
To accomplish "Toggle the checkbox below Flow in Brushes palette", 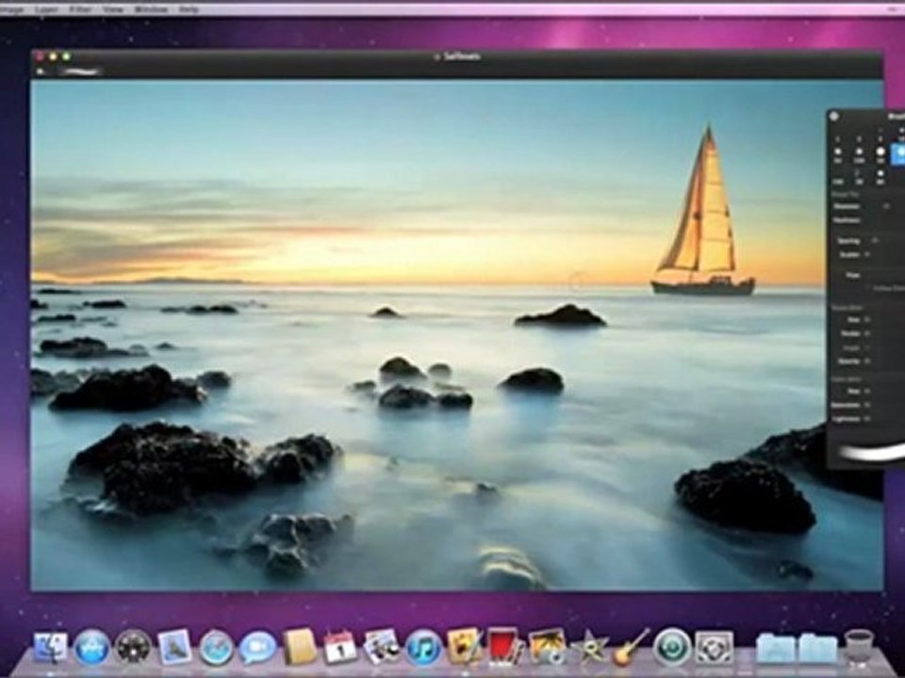I will (867, 288).
